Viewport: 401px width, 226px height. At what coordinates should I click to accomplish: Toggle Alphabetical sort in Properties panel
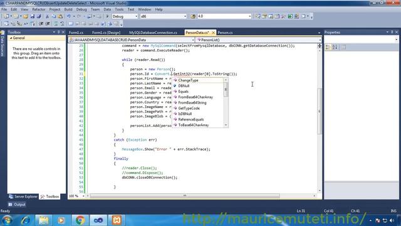point(335,47)
